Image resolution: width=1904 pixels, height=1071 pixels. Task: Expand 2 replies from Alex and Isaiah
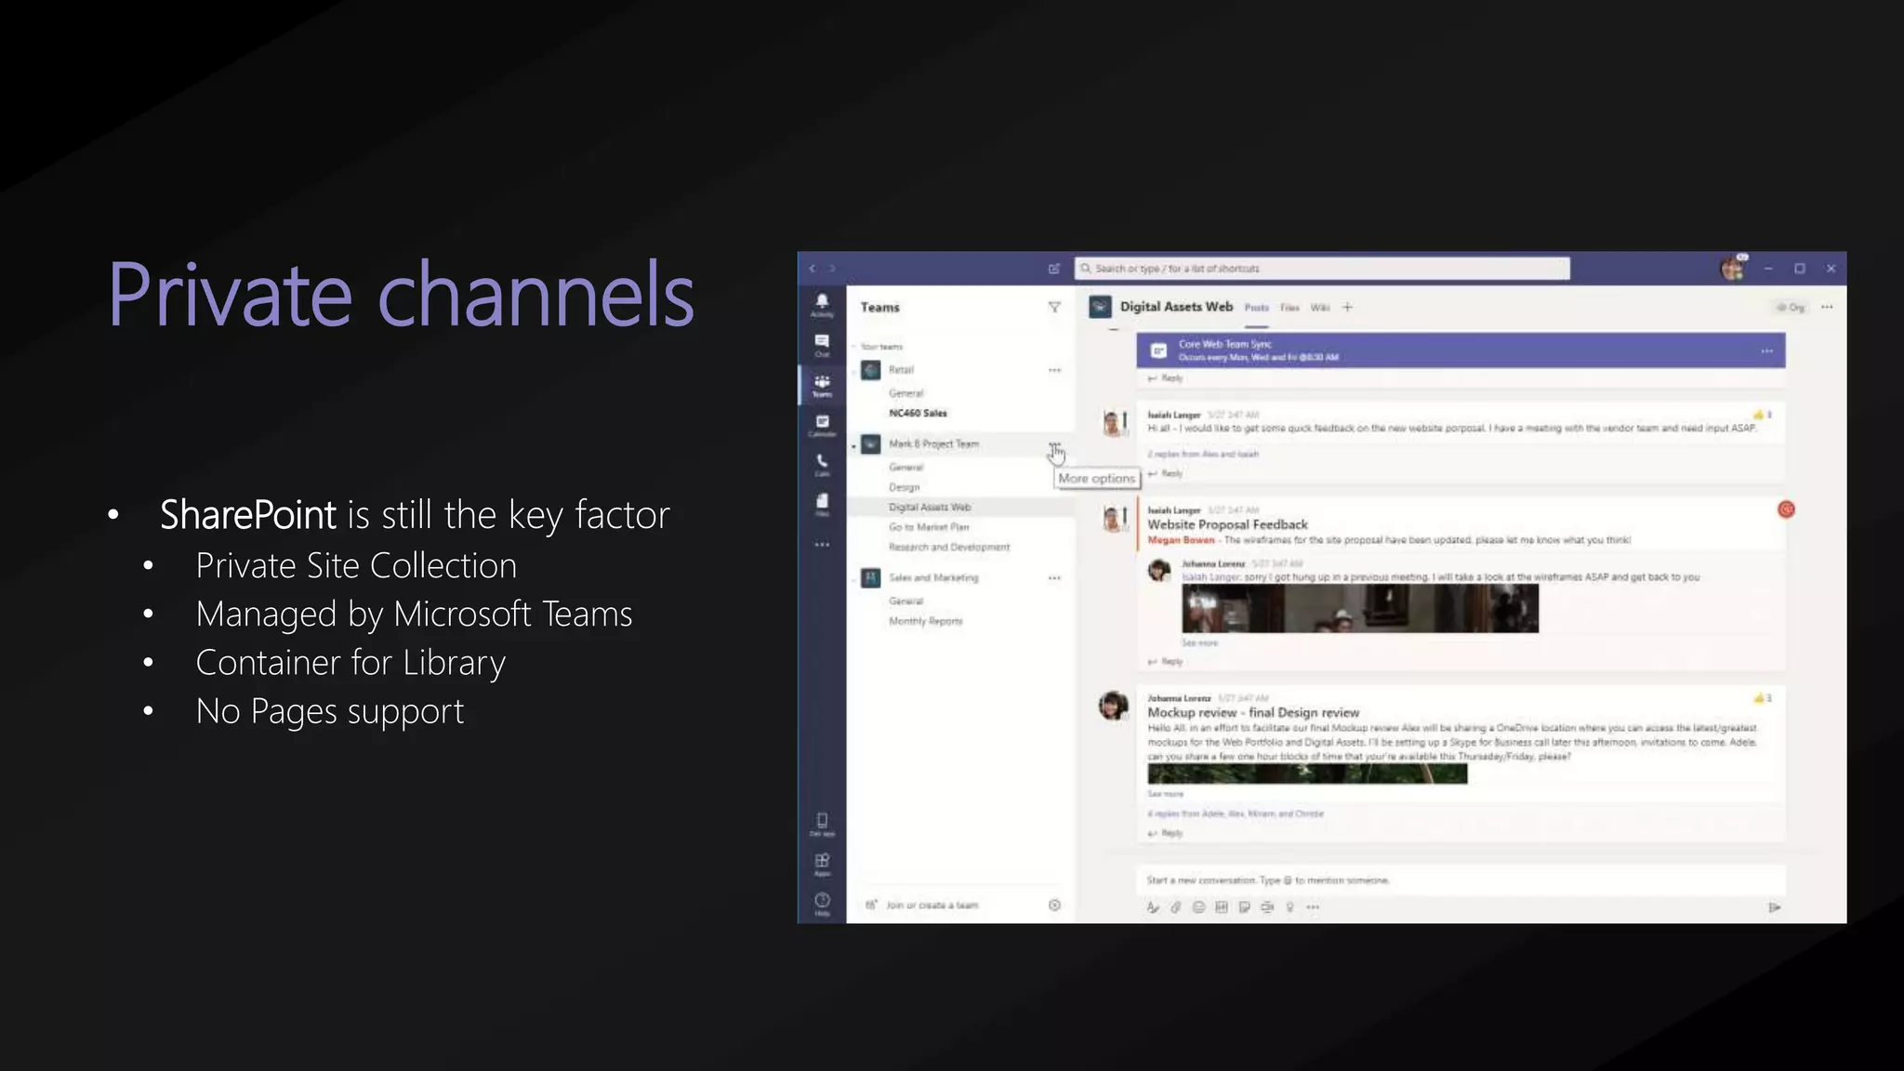click(1203, 455)
